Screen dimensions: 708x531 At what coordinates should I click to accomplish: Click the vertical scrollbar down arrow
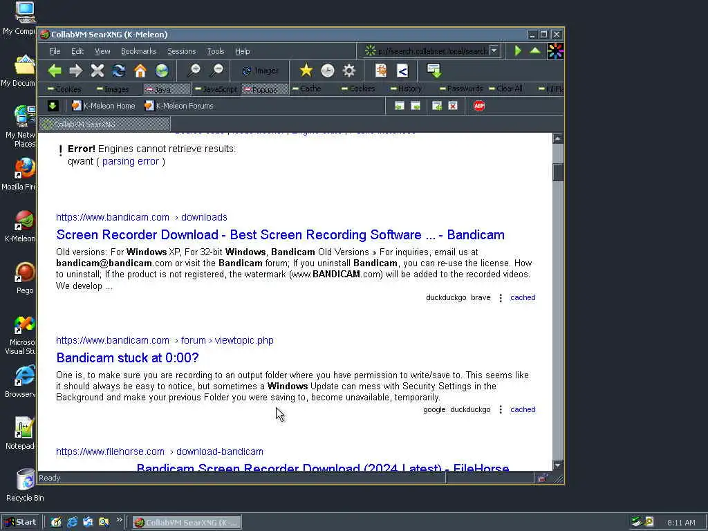click(558, 465)
